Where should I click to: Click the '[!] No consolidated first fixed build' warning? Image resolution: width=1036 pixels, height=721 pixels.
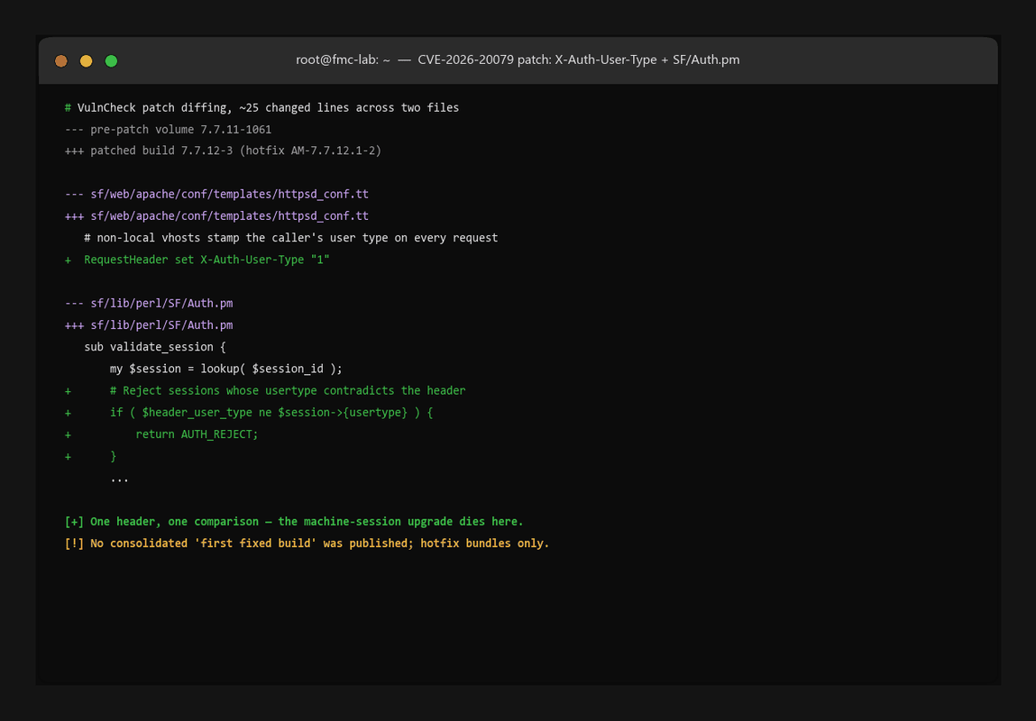point(307,543)
